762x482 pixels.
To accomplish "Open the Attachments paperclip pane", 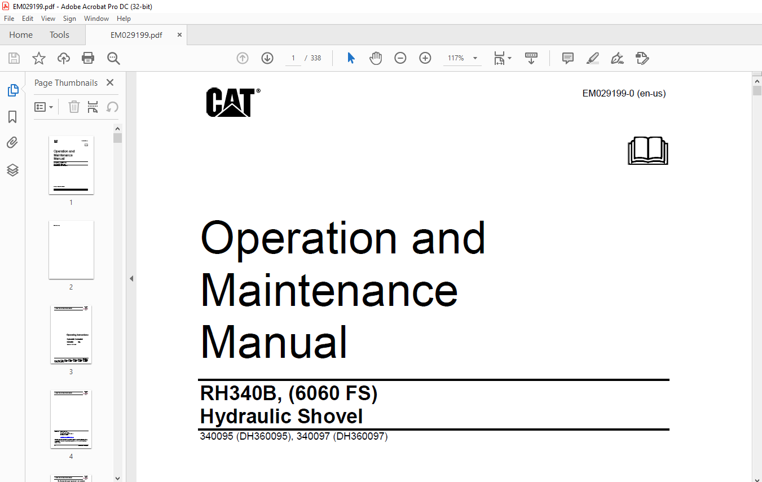I will tap(12, 143).
